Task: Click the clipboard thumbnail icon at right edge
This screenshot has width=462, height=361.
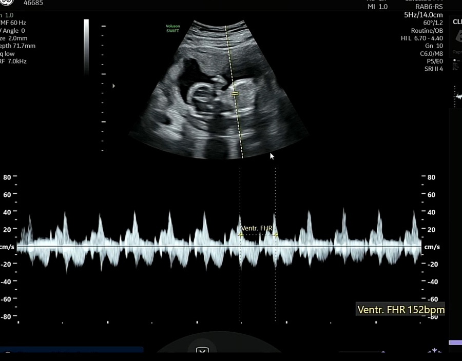Action: [x=457, y=36]
